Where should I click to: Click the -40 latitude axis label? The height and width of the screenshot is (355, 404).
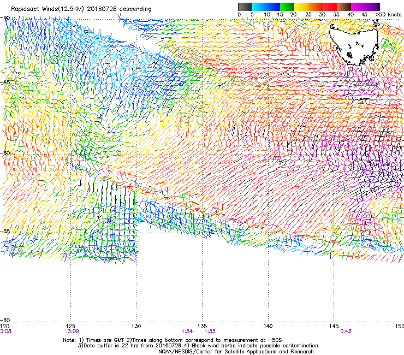pyautogui.click(x=5, y=18)
